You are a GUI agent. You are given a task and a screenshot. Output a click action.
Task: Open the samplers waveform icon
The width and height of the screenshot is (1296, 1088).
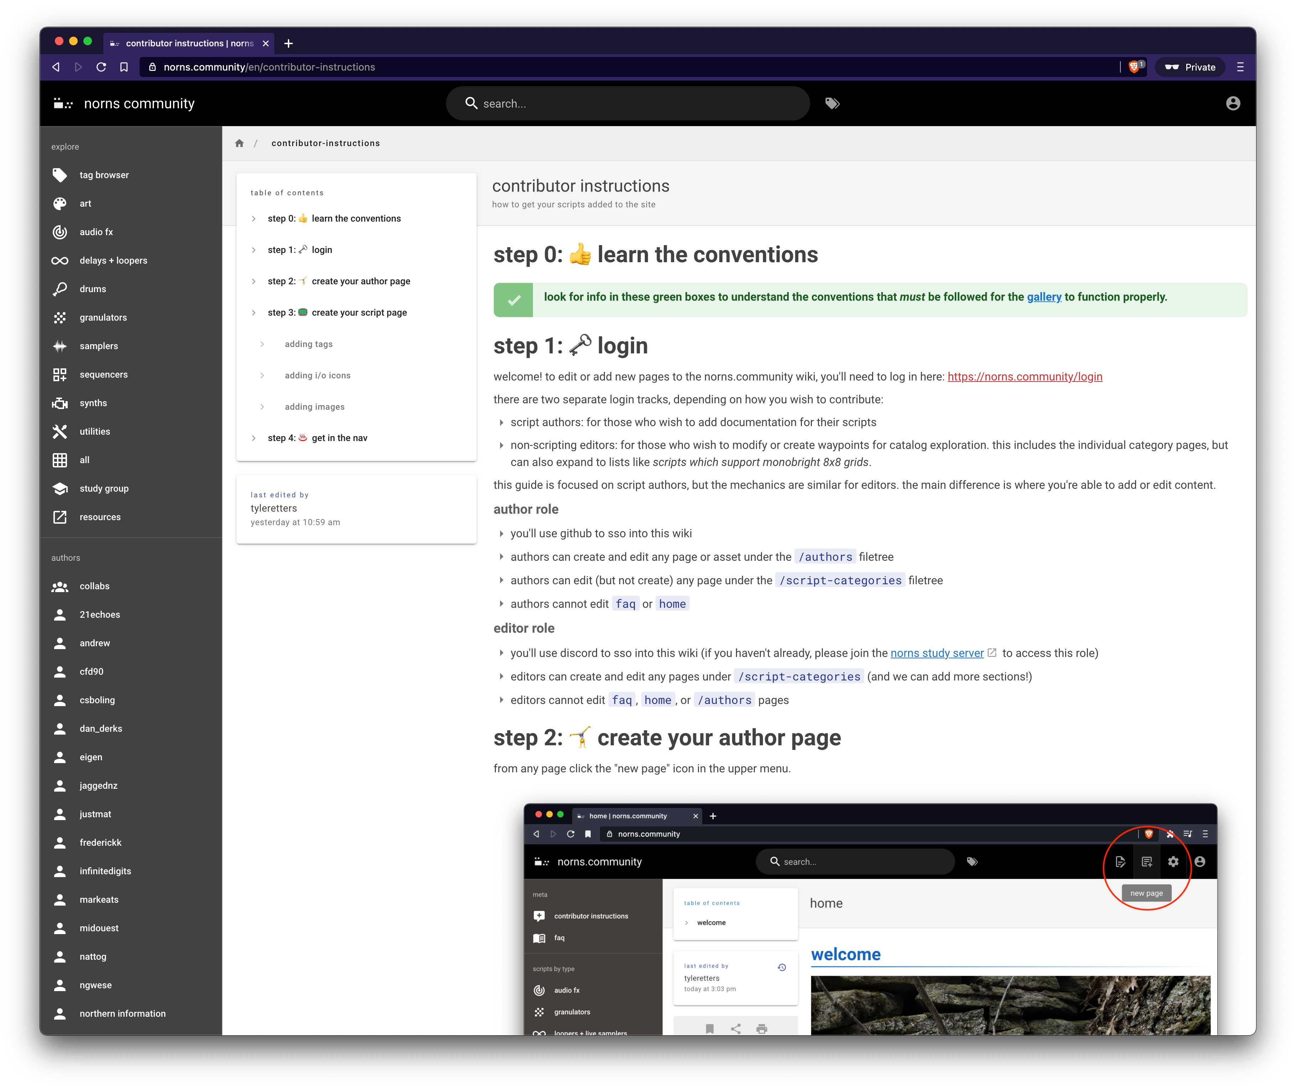(60, 346)
